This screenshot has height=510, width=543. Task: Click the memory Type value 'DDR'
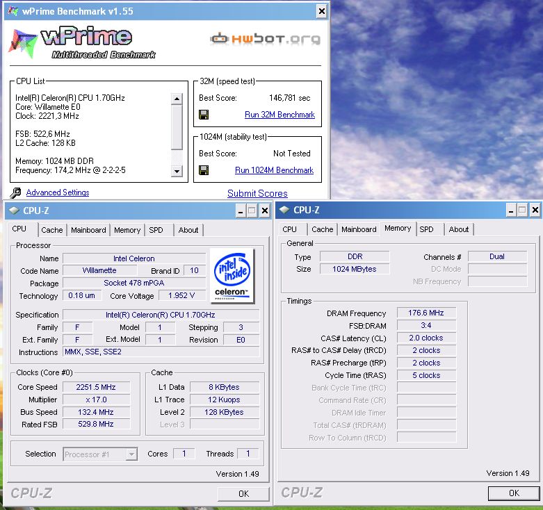coord(355,256)
